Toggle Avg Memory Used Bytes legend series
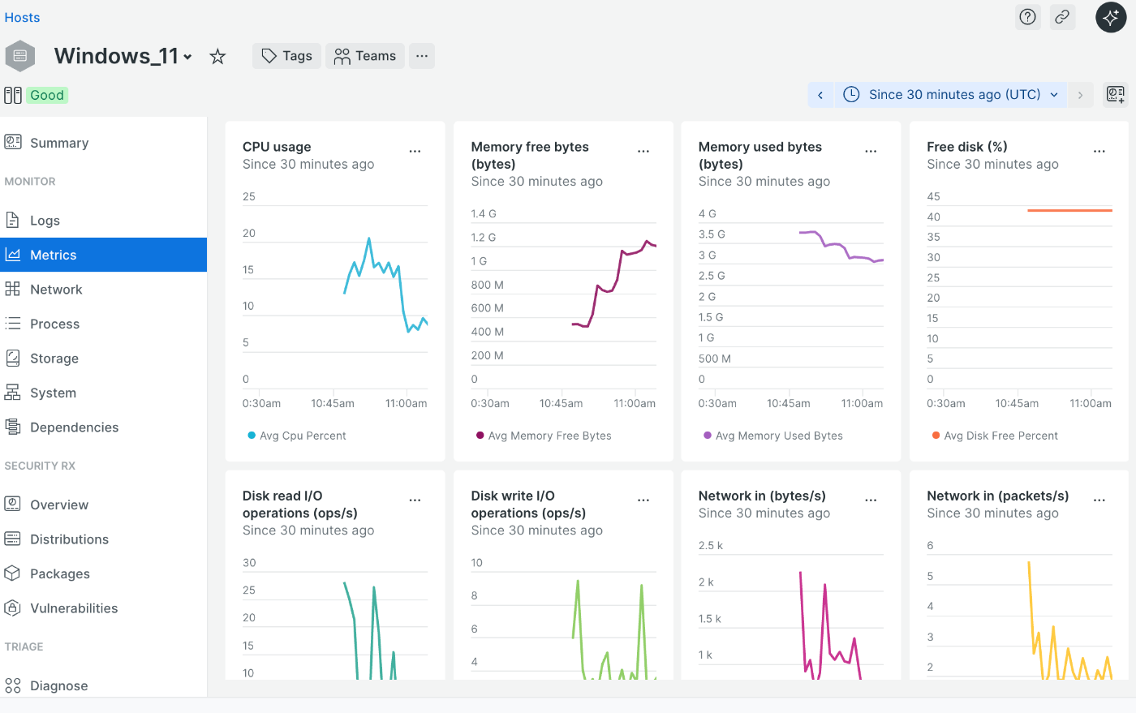The image size is (1136, 713). pyautogui.click(x=773, y=436)
